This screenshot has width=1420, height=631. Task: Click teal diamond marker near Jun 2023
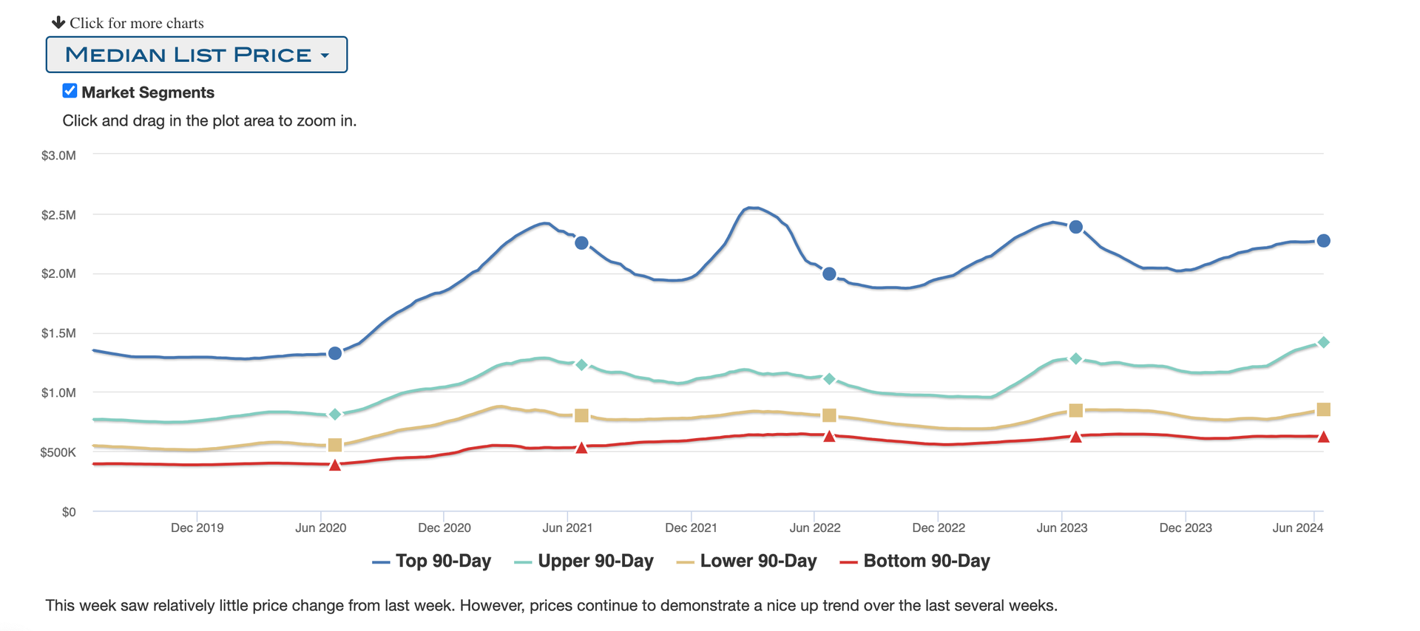click(x=1076, y=358)
